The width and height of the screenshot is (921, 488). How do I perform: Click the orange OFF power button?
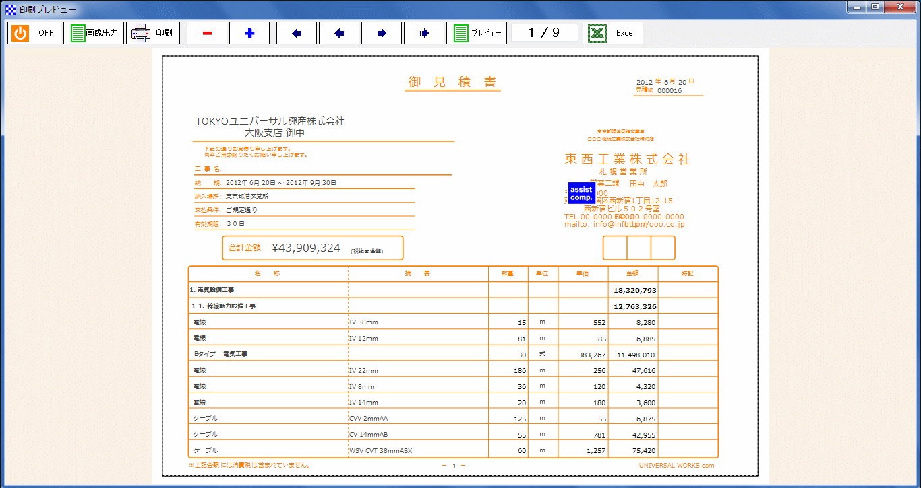pos(34,33)
